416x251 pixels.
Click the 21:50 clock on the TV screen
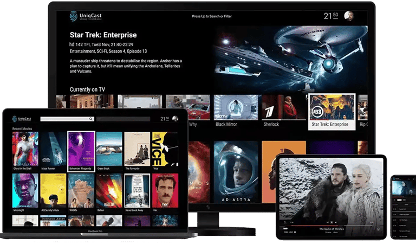pos(331,16)
